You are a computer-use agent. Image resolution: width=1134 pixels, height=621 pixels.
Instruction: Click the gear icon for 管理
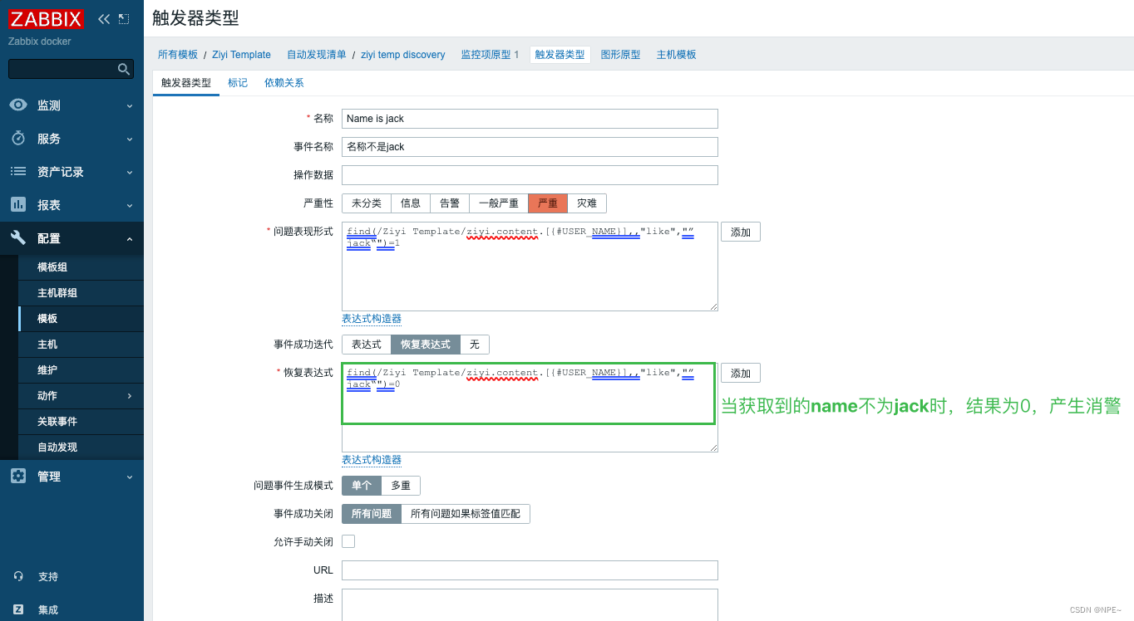point(18,477)
